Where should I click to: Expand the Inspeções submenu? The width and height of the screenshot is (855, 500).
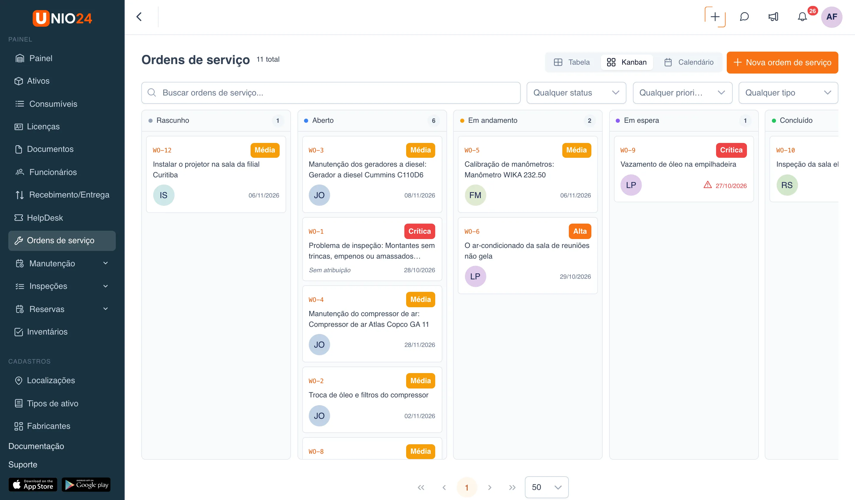click(62, 286)
